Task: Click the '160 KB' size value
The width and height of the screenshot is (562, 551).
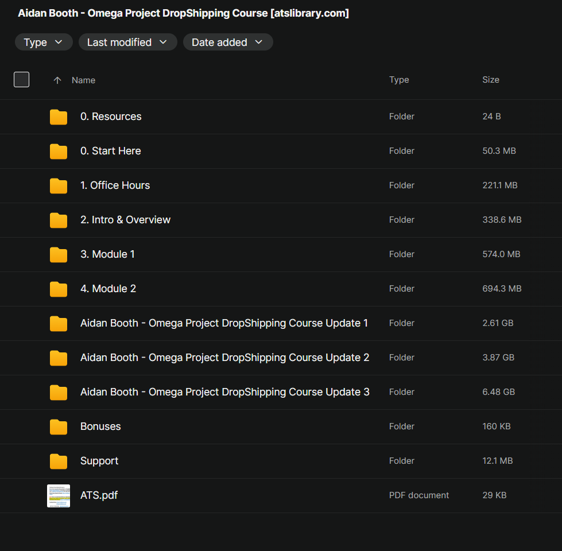Action: [497, 426]
